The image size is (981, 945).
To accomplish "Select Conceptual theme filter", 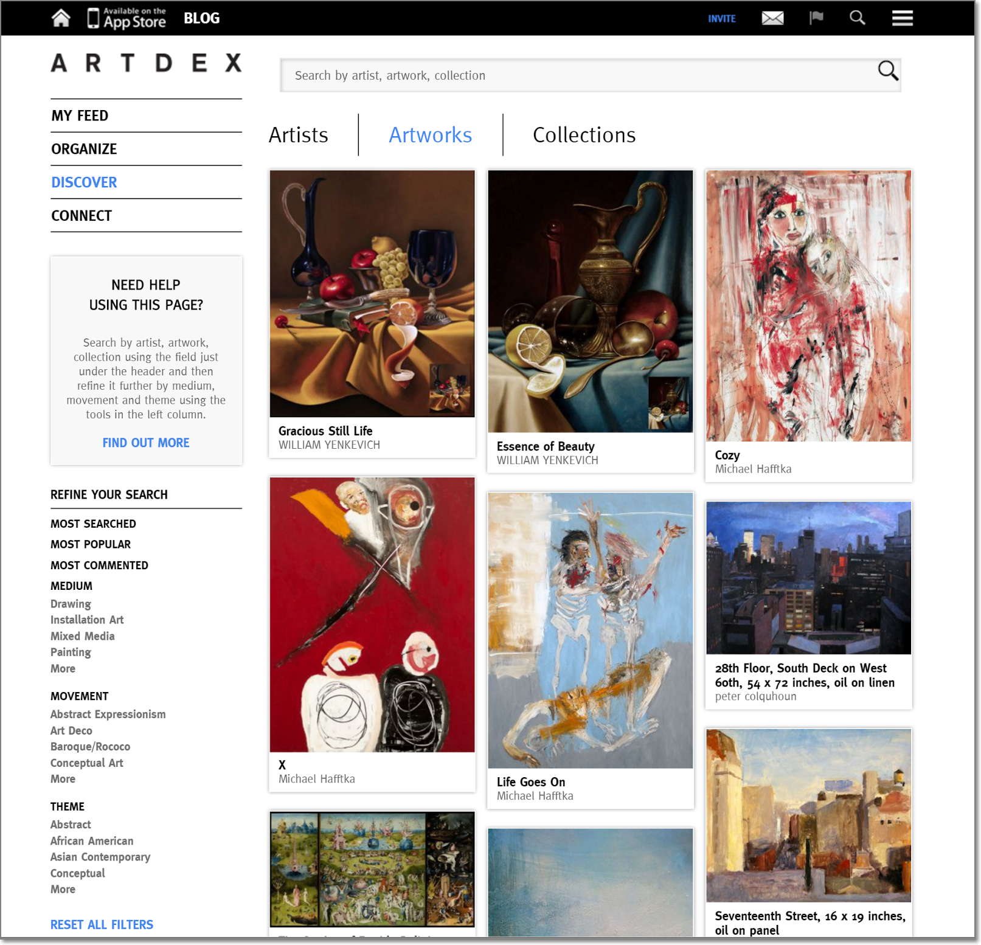I will point(77,873).
